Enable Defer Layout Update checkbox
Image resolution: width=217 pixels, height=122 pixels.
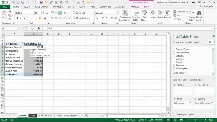pyautogui.click(x=174, y=114)
